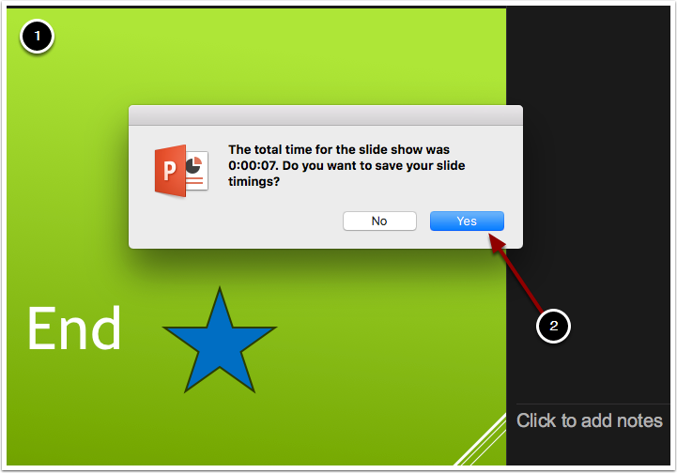Click the divider line above notes

coord(592,404)
